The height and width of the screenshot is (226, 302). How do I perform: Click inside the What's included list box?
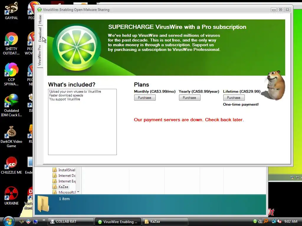pos(82,122)
